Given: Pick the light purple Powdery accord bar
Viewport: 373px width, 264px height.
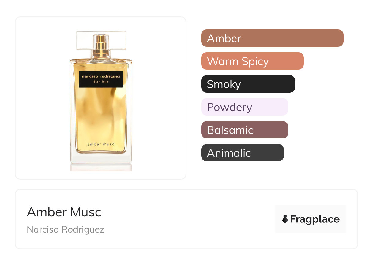Looking at the screenshot, I should click(245, 107).
